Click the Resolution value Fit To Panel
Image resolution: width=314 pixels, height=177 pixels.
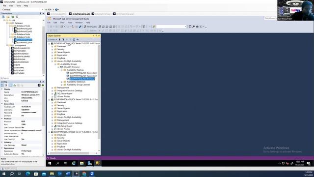[x=26, y=151]
